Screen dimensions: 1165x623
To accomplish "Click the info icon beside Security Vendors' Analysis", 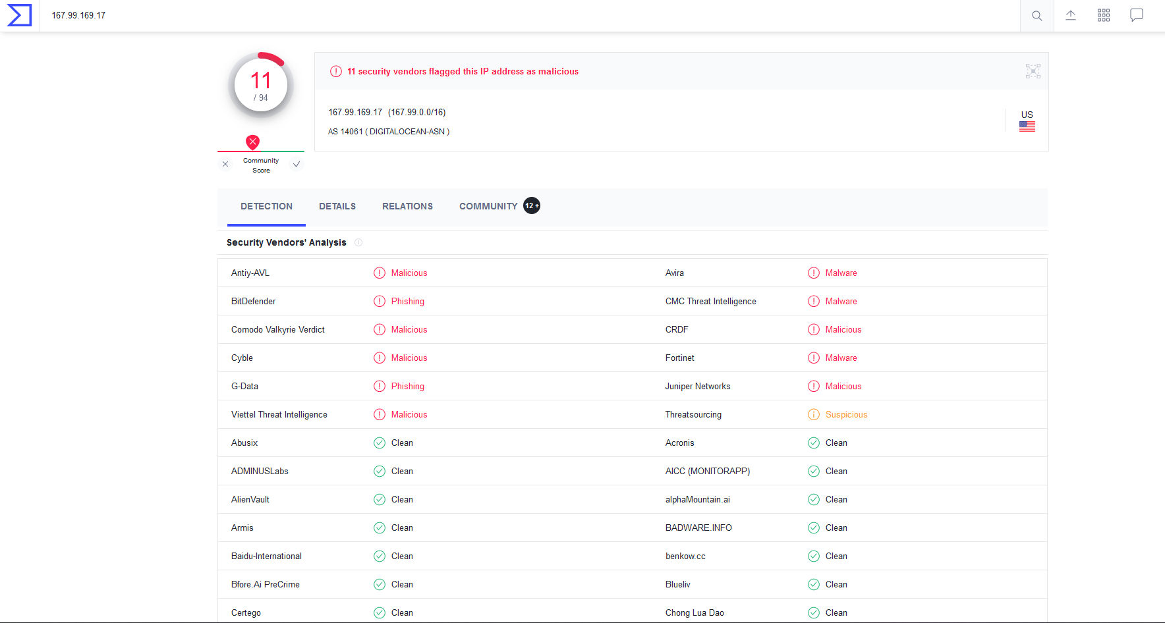I will click(358, 242).
